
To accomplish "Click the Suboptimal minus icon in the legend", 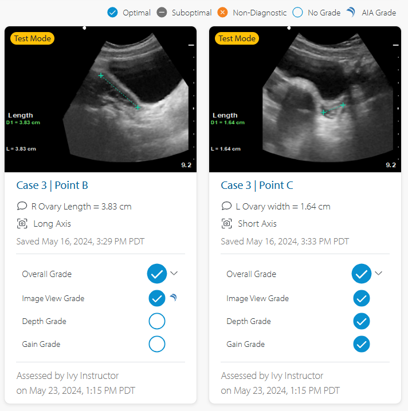I will [162, 13].
